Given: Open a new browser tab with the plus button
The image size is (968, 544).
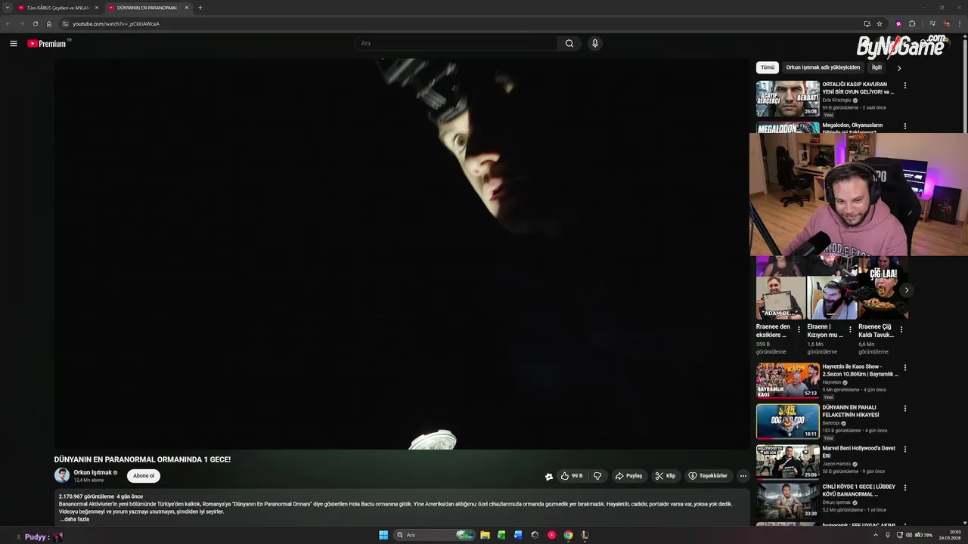Looking at the screenshot, I should (200, 8).
